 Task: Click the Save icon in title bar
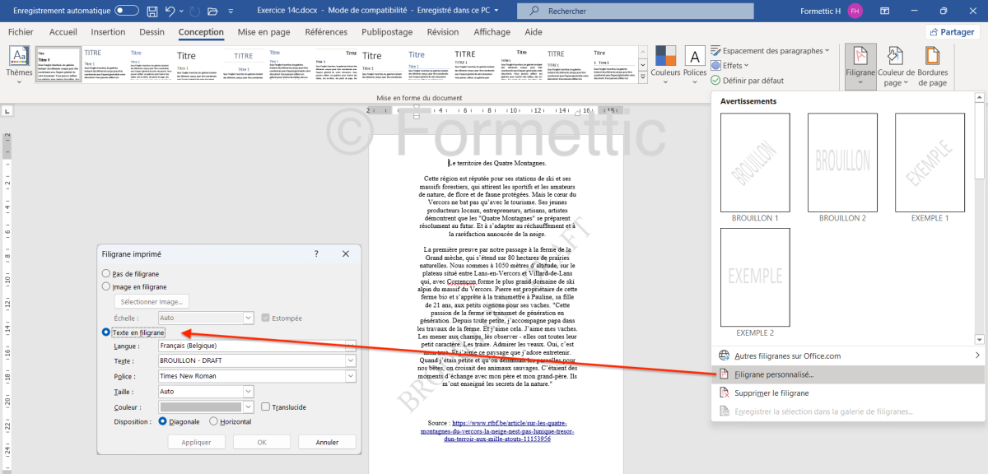(151, 12)
